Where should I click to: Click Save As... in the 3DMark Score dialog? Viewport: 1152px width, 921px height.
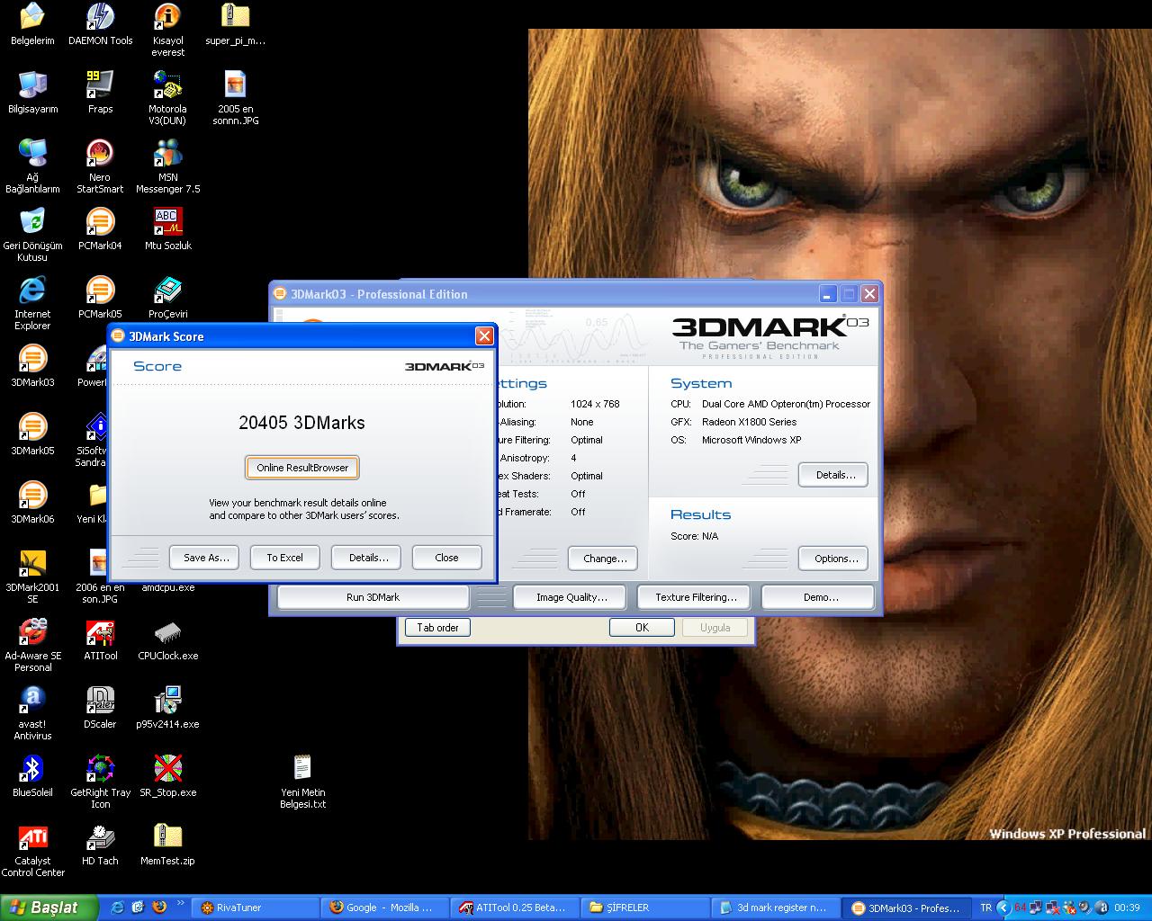206,558
